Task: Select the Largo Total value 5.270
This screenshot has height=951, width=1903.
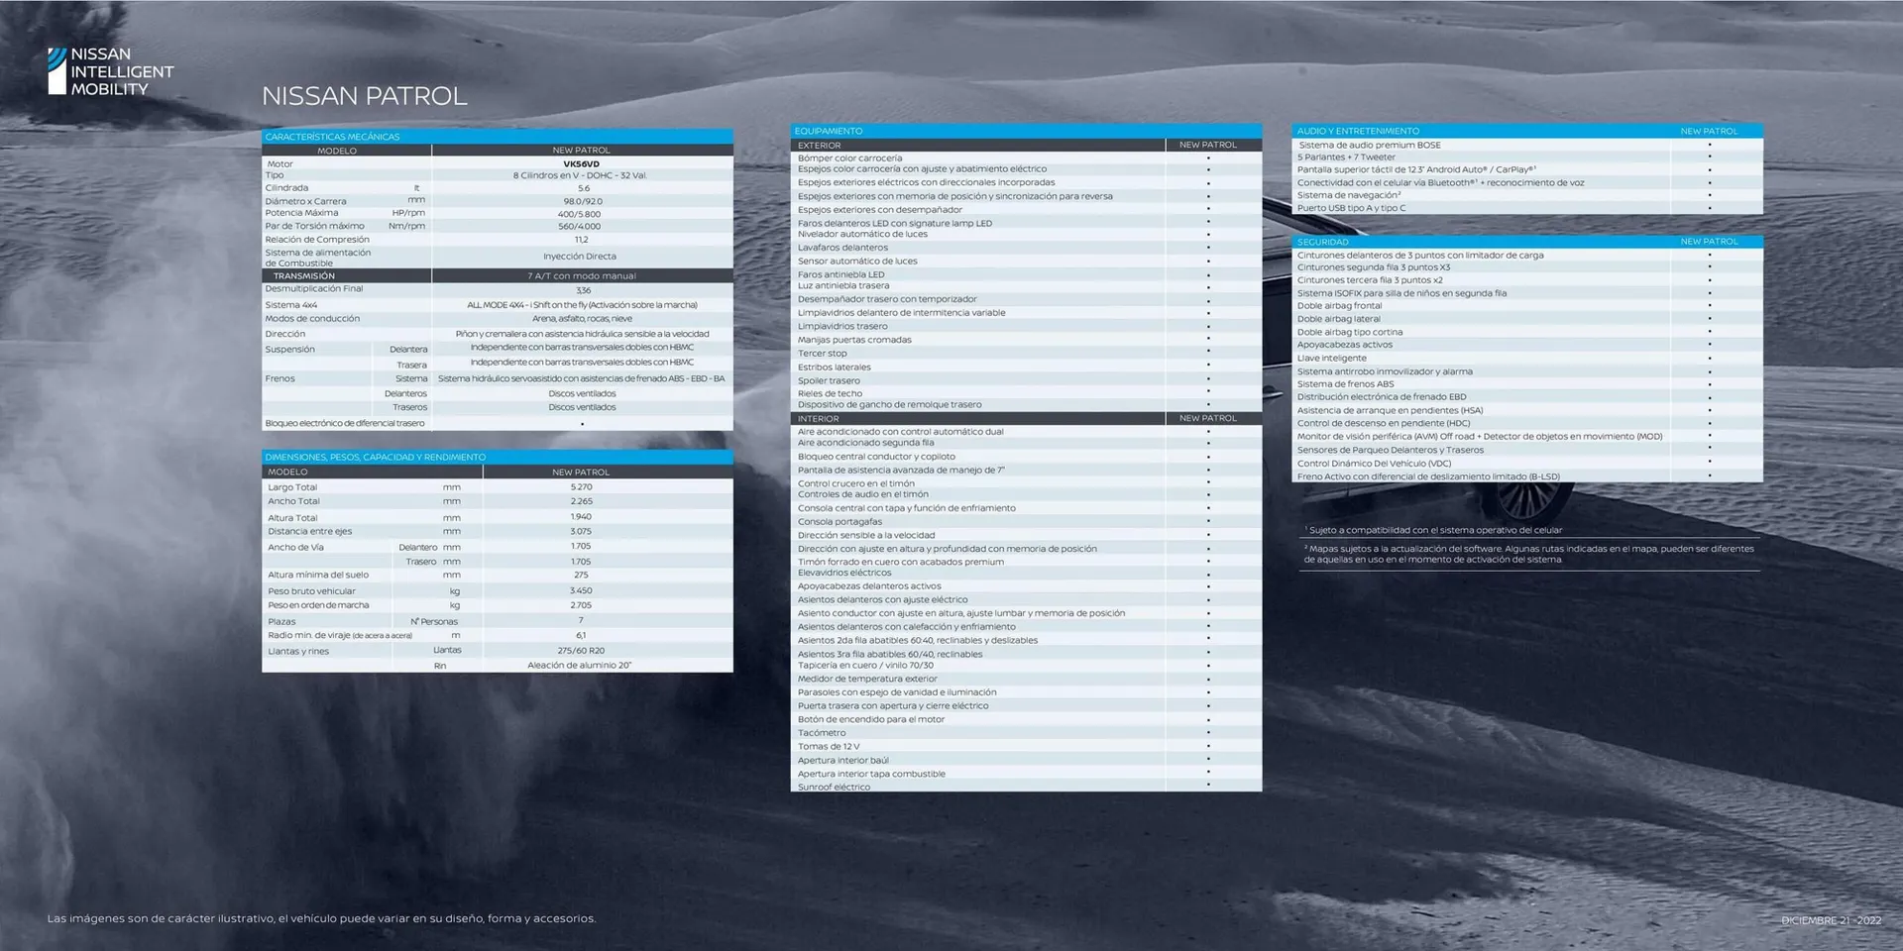Action: coord(581,487)
